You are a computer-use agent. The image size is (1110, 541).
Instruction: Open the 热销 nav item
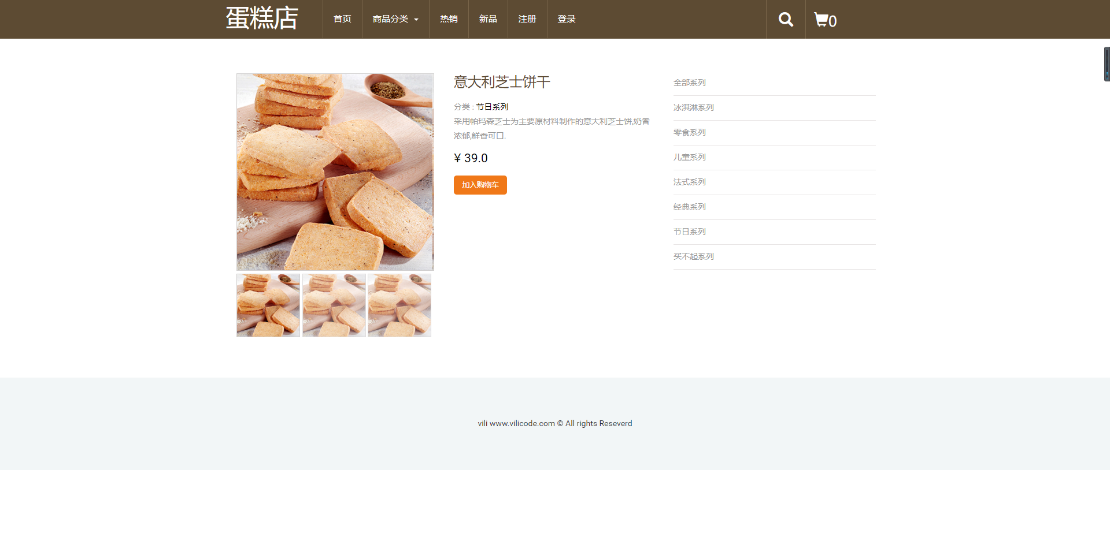point(449,19)
